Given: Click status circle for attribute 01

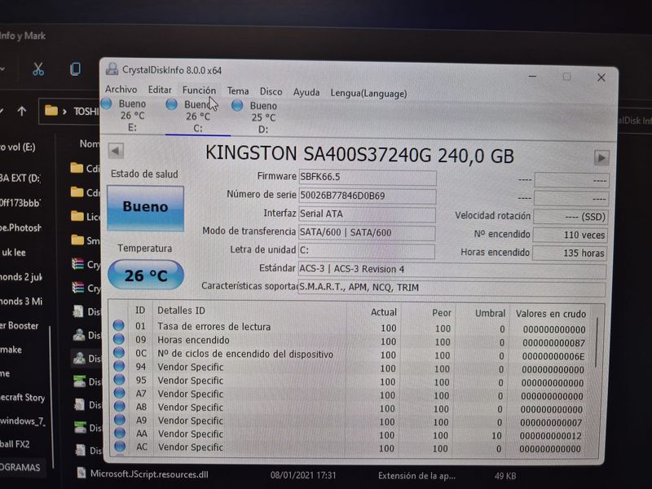Looking at the screenshot, I should (118, 325).
